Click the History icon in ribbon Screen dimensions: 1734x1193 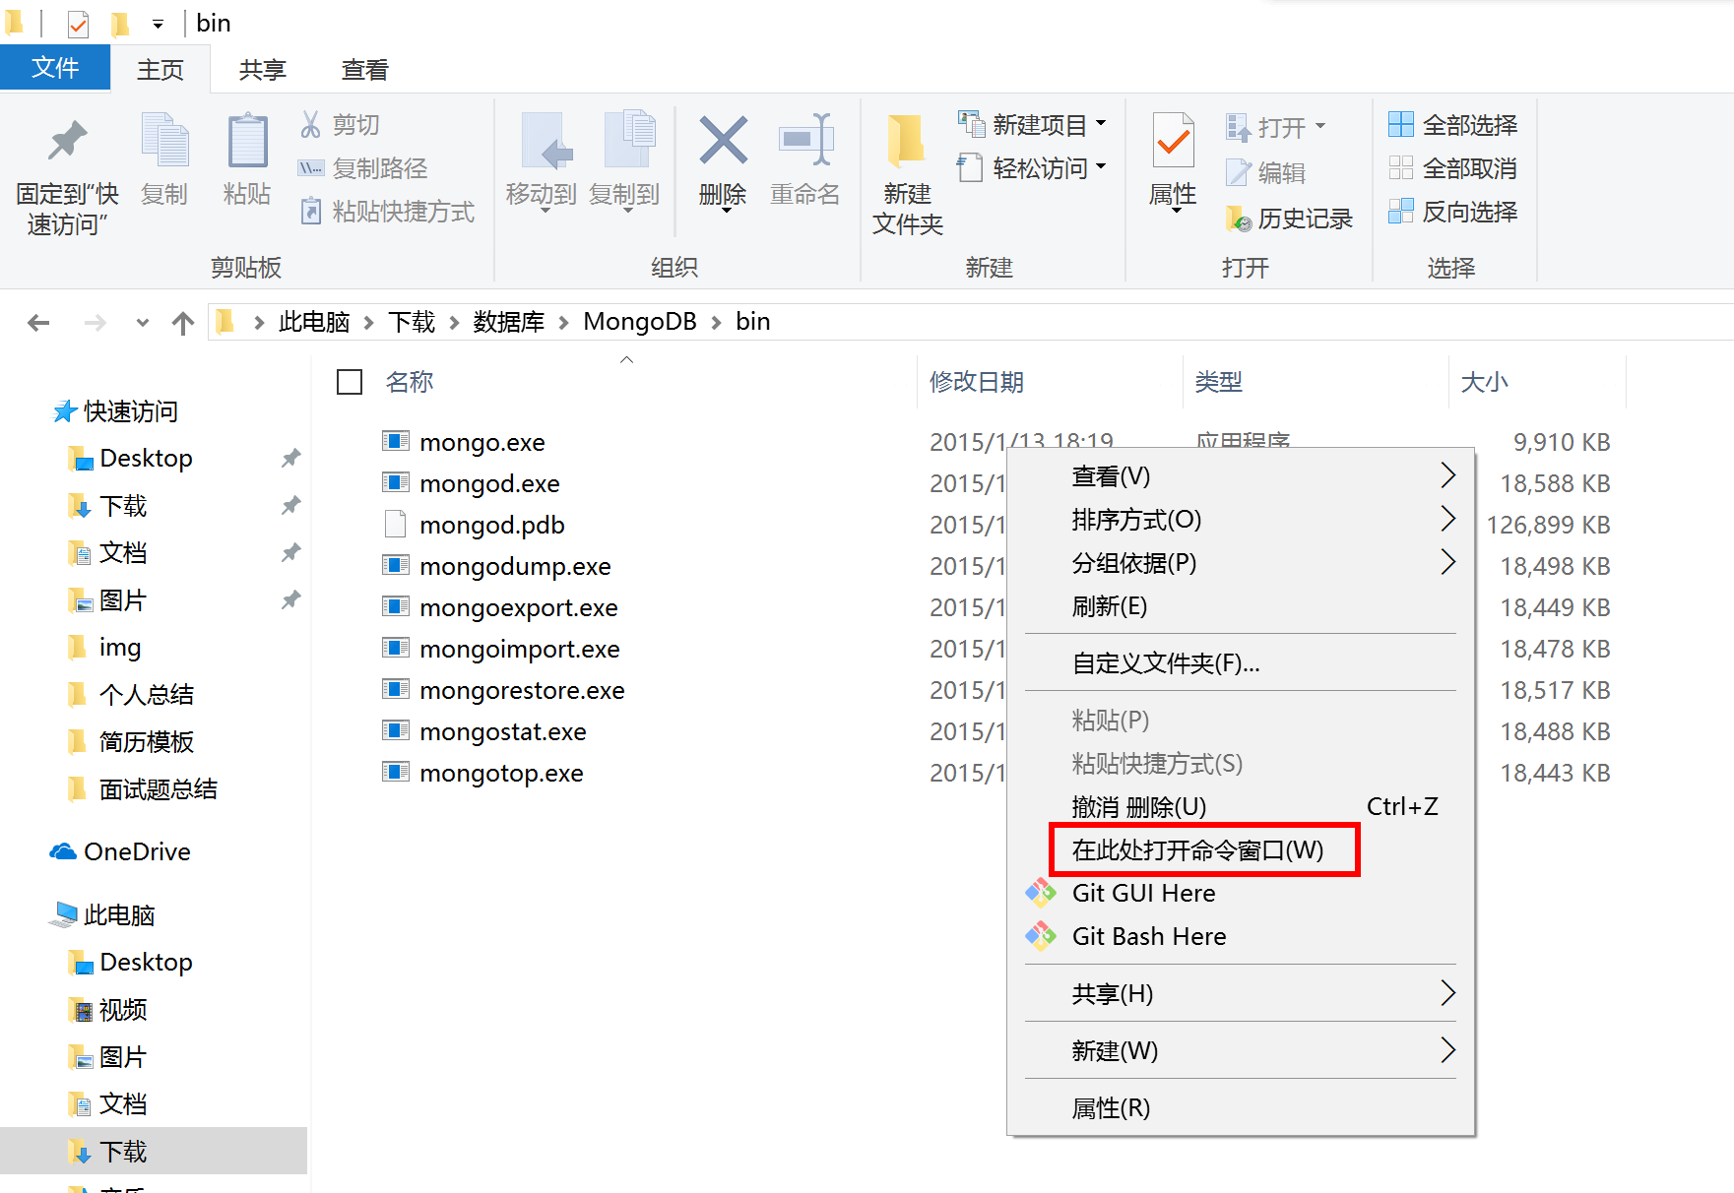(1239, 219)
